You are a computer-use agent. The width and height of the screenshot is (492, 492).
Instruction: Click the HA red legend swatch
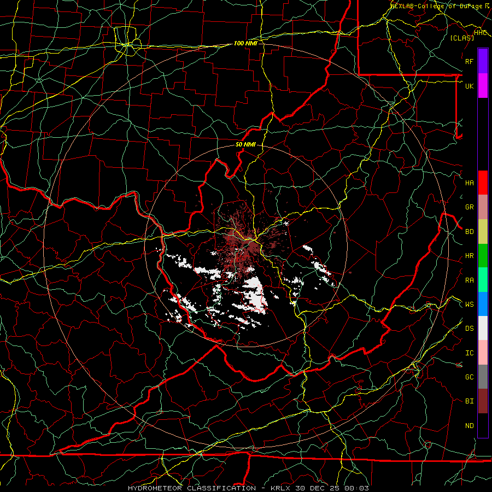(483, 183)
